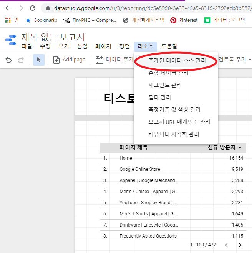
Task: Click the Add page button
Action: 69,60
